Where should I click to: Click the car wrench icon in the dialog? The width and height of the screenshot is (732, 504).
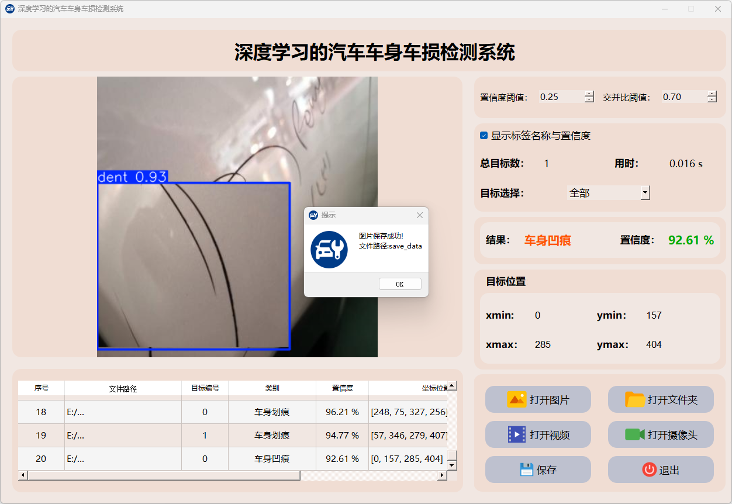[x=329, y=250]
